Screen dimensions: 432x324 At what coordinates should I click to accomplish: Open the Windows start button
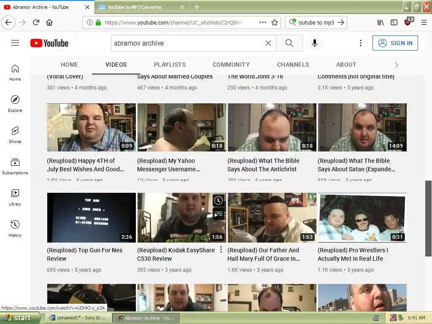(20, 318)
